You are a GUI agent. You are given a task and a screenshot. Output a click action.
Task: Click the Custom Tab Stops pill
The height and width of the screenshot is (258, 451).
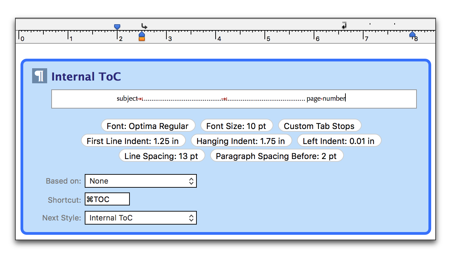pos(319,126)
